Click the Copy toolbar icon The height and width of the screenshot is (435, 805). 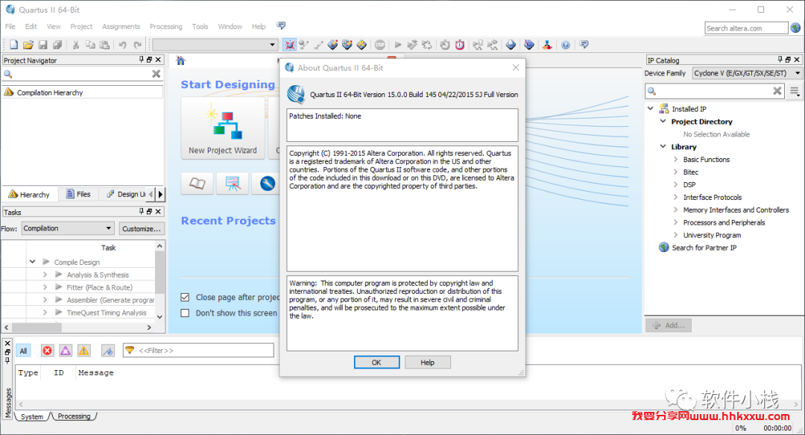(x=90, y=46)
